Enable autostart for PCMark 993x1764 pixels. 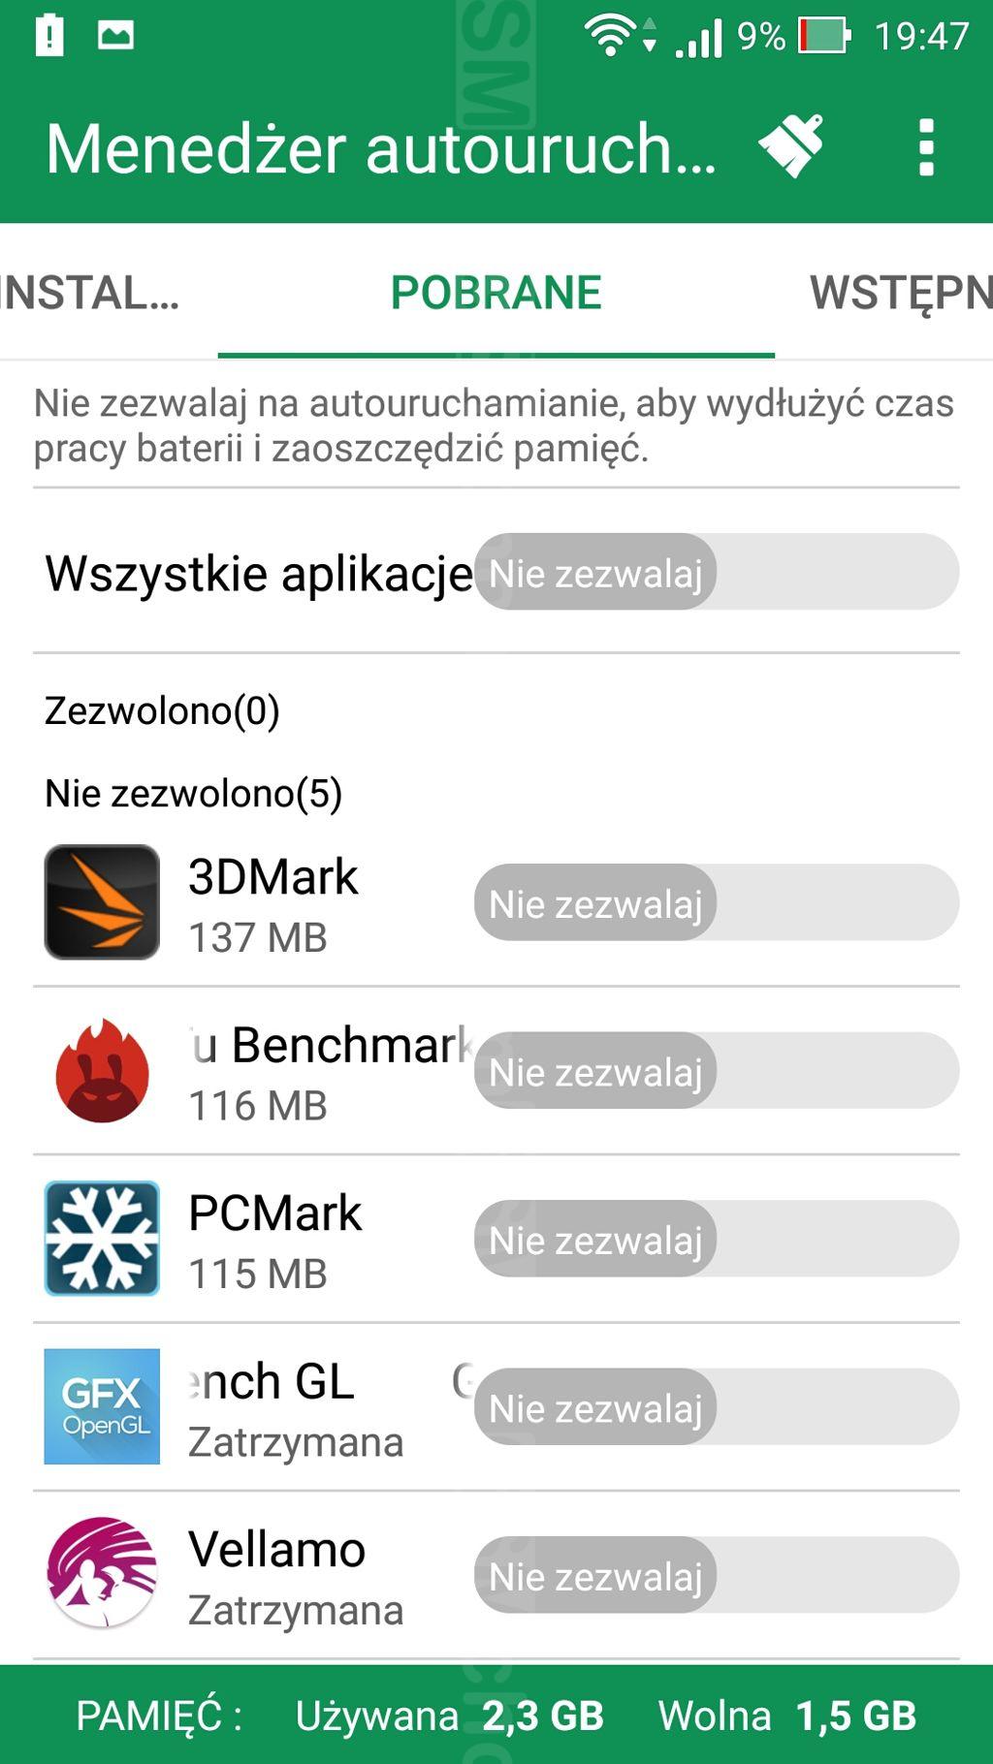(x=716, y=1239)
